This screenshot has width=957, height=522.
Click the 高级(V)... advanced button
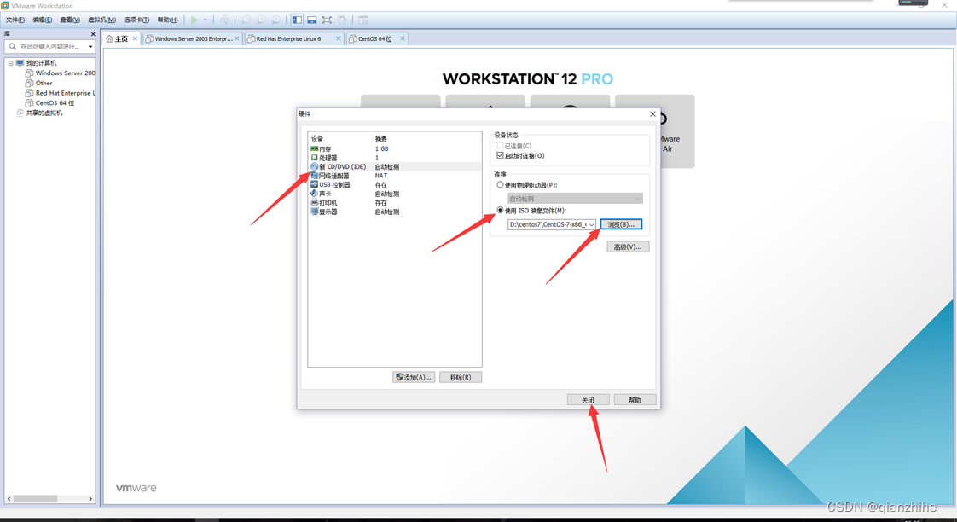click(628, 246)
